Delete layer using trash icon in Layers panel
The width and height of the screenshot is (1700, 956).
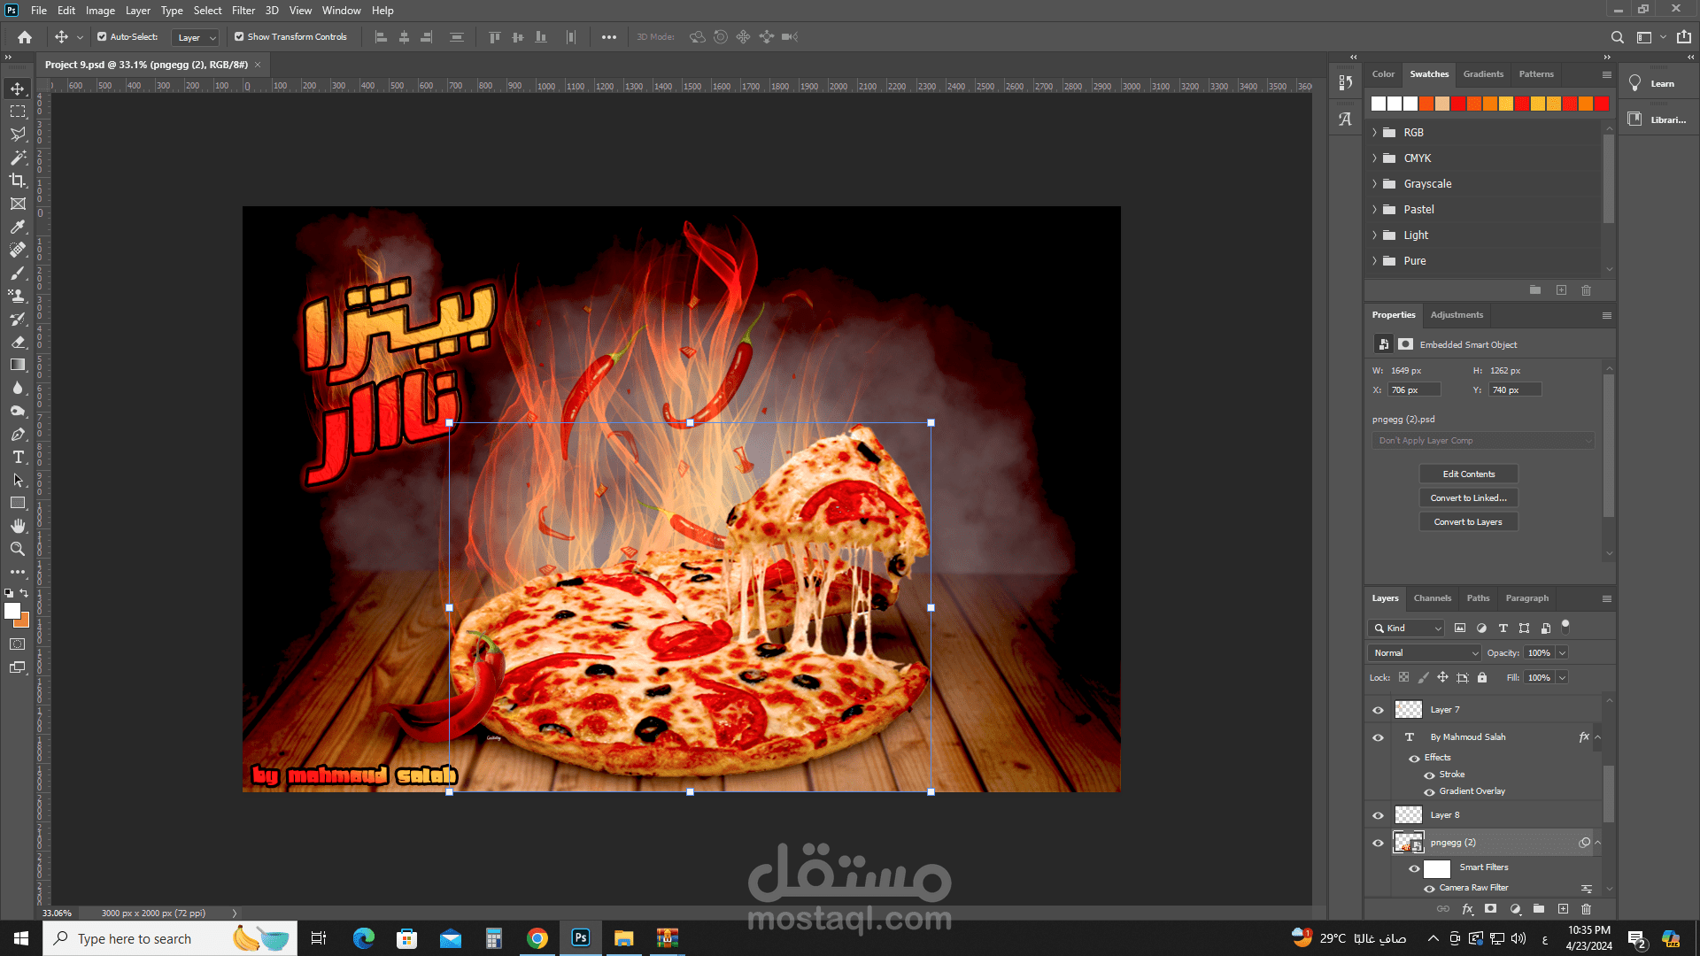tap(1586, 909)
